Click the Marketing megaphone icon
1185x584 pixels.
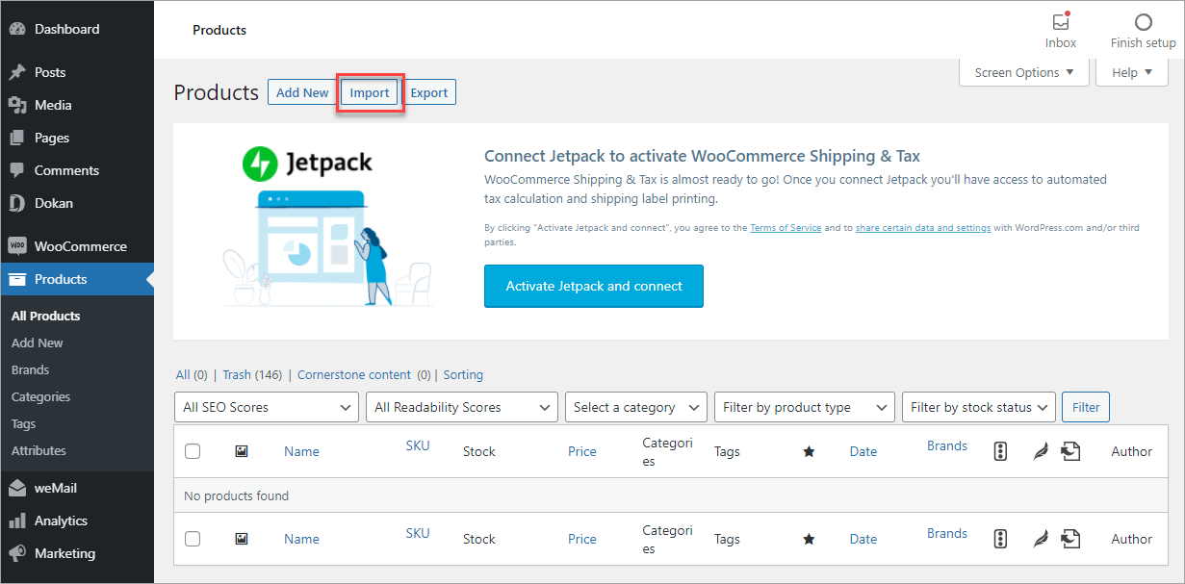tap(16, 553)
